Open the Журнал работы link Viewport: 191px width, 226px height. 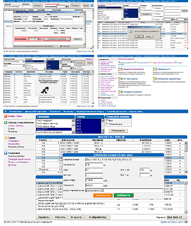click(16, 147)
